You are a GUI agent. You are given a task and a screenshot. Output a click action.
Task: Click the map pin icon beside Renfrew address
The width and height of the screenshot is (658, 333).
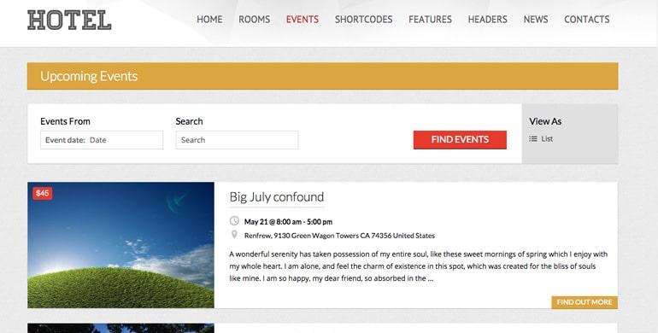(x=234, y=235)
